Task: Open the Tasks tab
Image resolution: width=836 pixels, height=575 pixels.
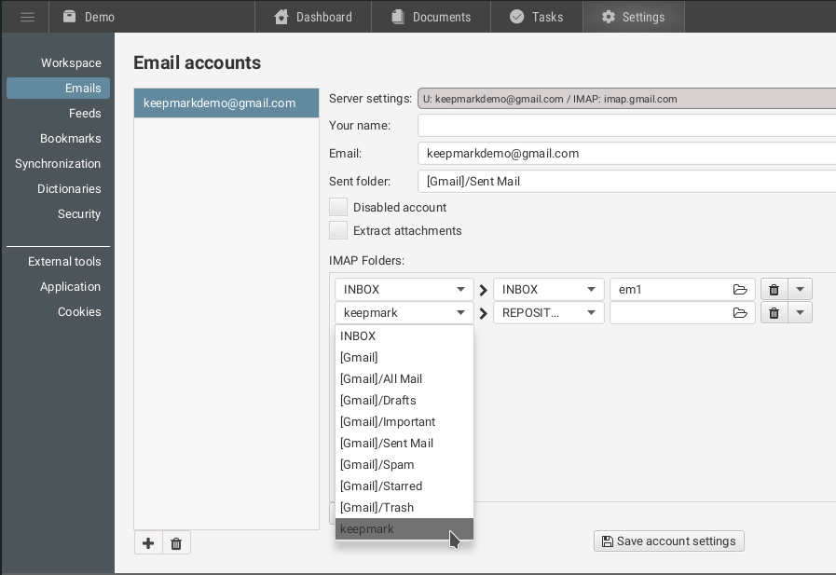Action: (536, 17)
